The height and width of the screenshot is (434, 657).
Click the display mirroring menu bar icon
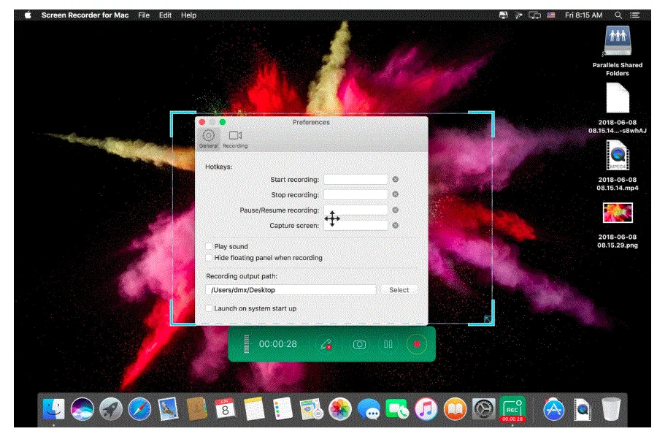(534, 15)
